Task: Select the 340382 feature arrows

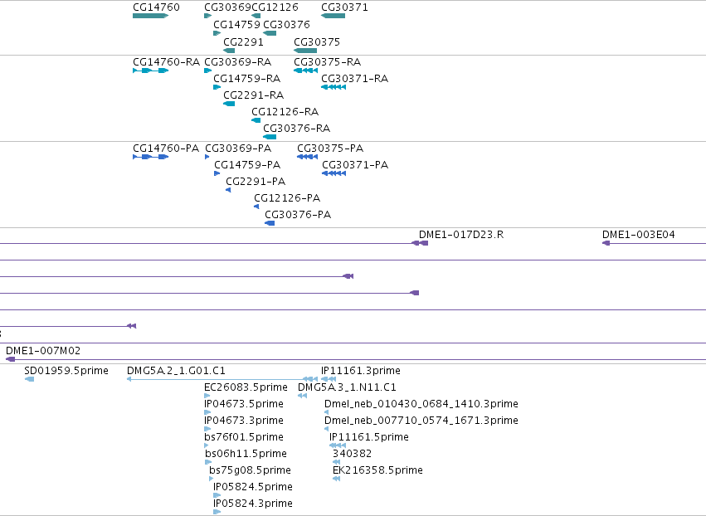Action: click(336, 462)
